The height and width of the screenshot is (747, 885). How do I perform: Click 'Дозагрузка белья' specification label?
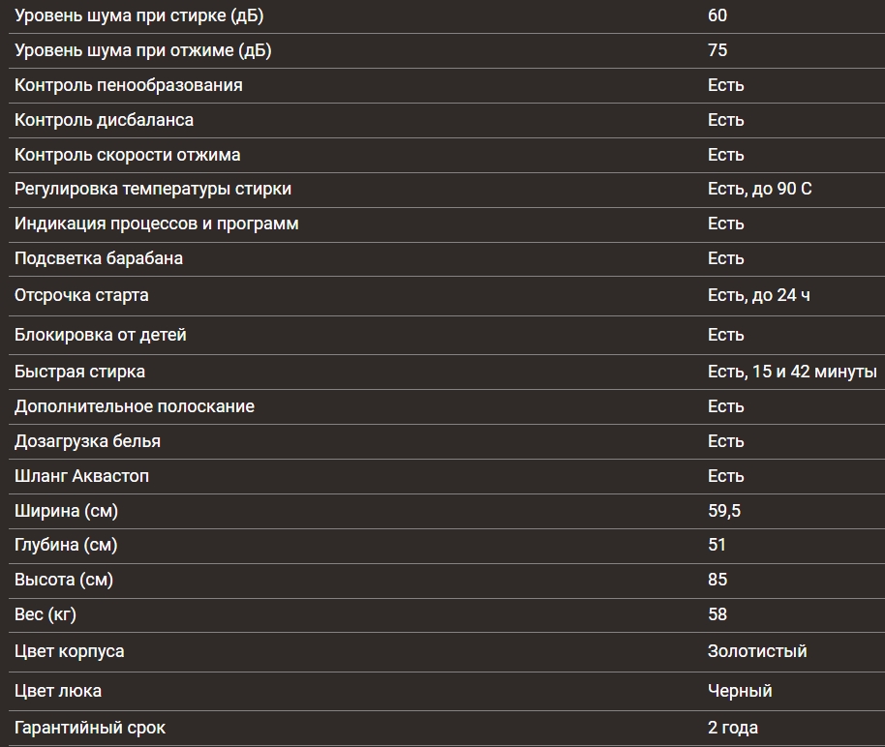coord(87,441)
